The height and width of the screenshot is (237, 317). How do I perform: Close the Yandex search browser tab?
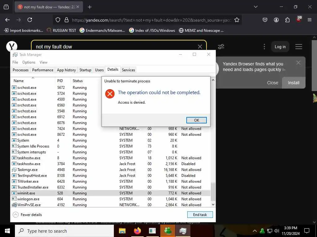coord(78,7)
